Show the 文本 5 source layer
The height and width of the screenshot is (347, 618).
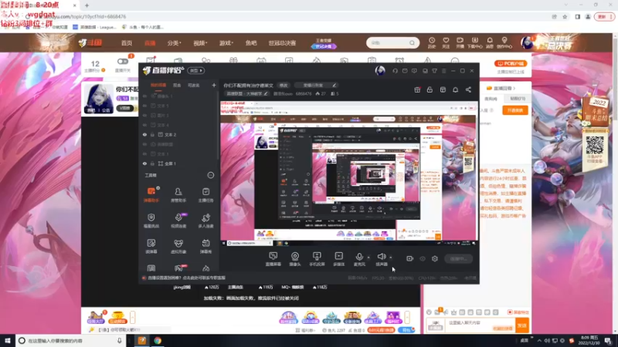pyautogui.click(x=144, y=106)
